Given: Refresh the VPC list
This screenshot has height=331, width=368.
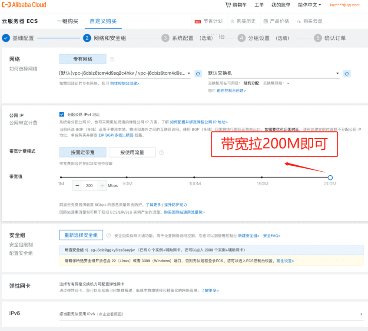Looking at the screenshot, I should click(x=198, y=74).
